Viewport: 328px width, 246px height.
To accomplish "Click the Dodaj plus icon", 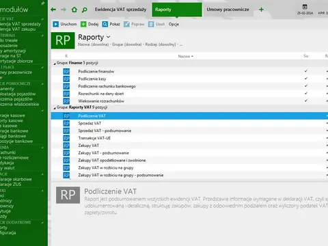I will tap(83, 24).
